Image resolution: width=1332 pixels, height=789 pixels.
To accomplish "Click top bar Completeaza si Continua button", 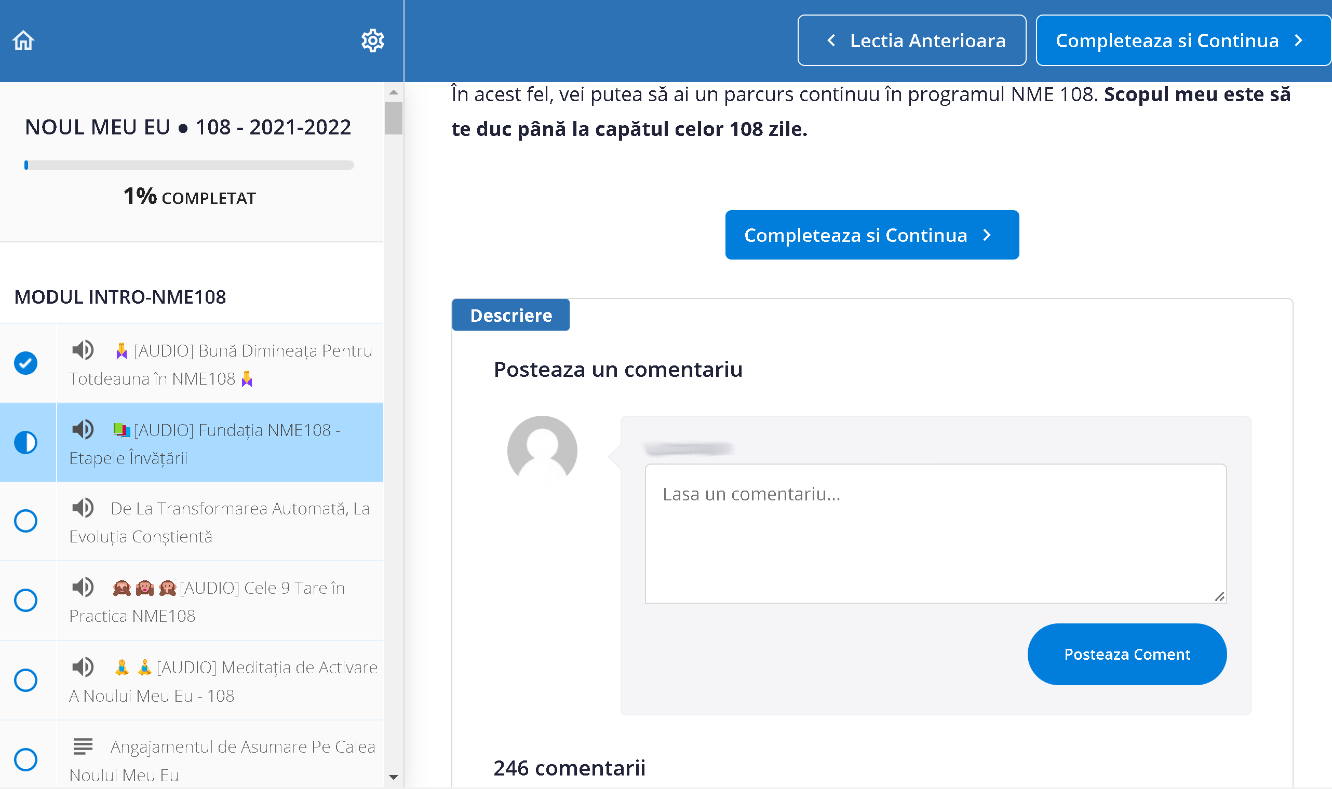I will [x=1183, y=40].
